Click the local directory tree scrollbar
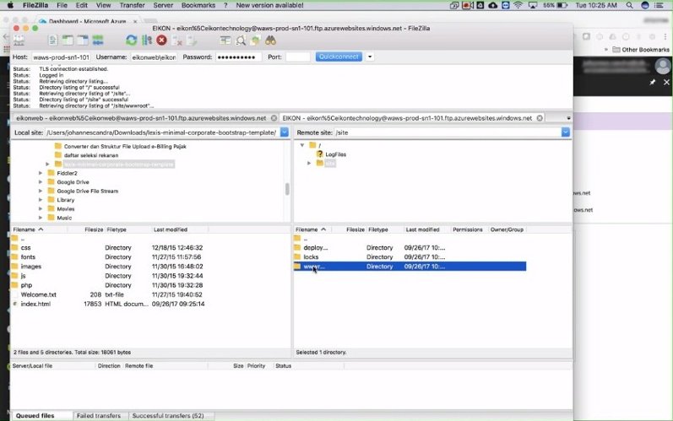Screen dimensions: 673x421 [x=287, y=189]
